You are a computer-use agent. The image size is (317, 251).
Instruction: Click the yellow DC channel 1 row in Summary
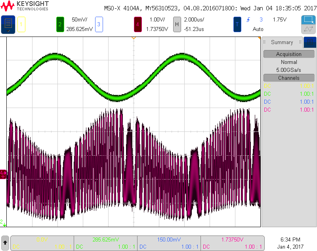[x=289, y=86]
